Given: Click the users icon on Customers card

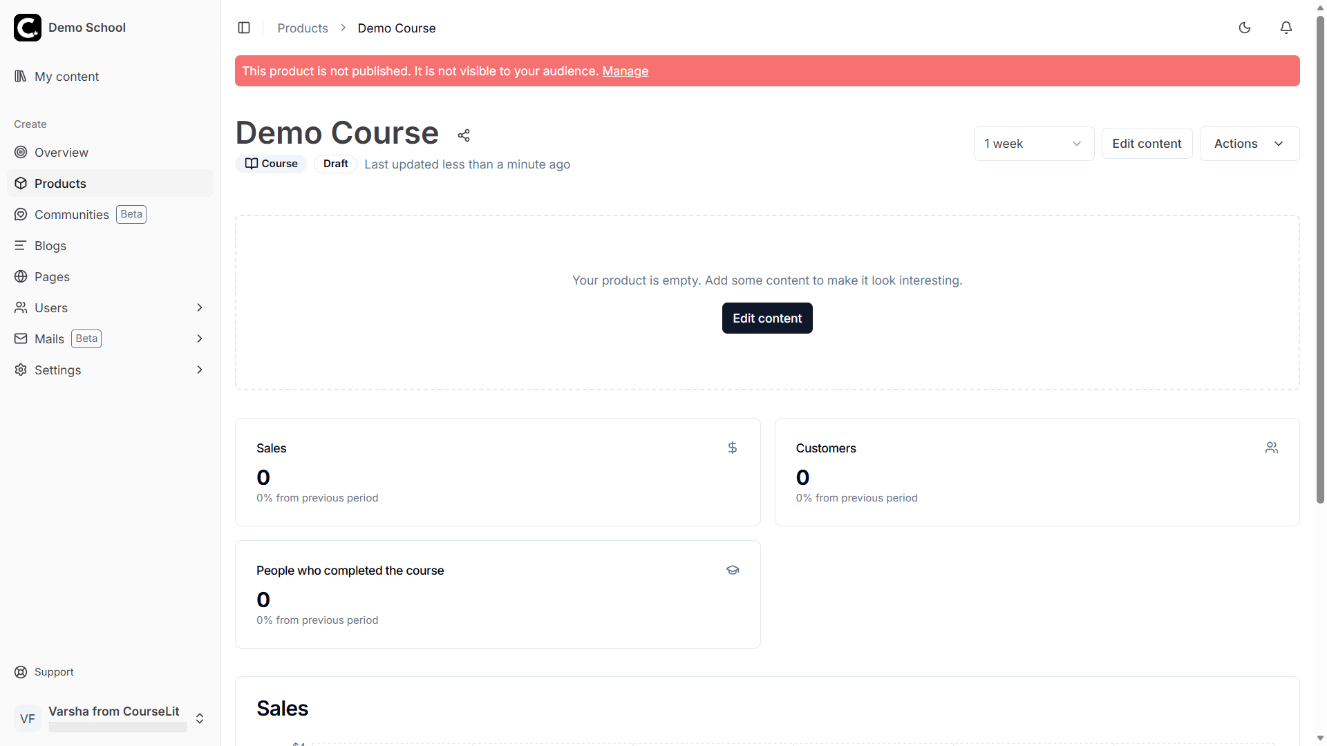Looking at the screenshot, I should click(1272, 448).
